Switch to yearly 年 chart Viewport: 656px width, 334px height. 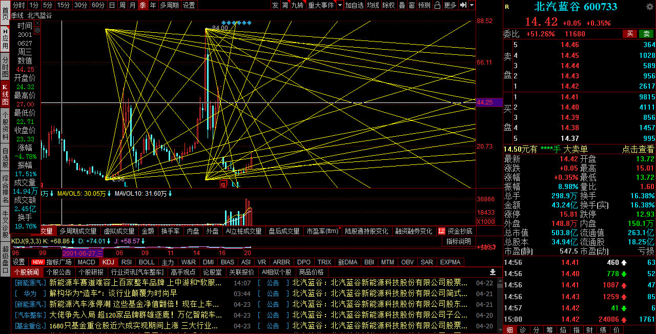click(153, 5)
